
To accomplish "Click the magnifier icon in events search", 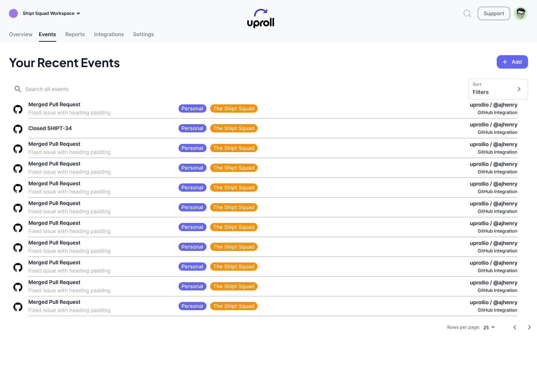I will pos(18,89).
